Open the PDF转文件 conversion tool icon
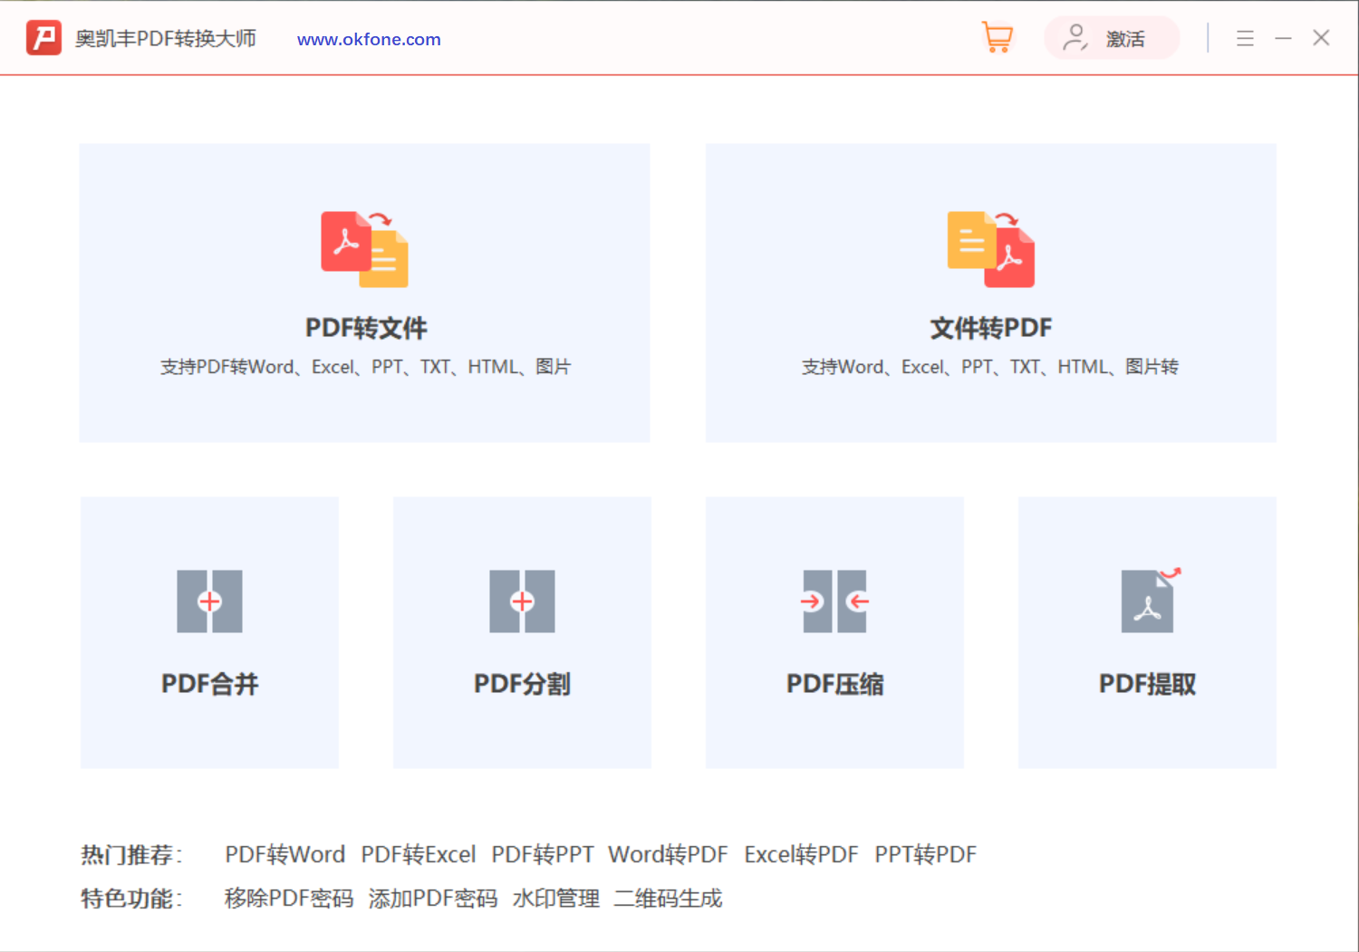Viewport: 1359px width, 952px height. pos(364,250)
